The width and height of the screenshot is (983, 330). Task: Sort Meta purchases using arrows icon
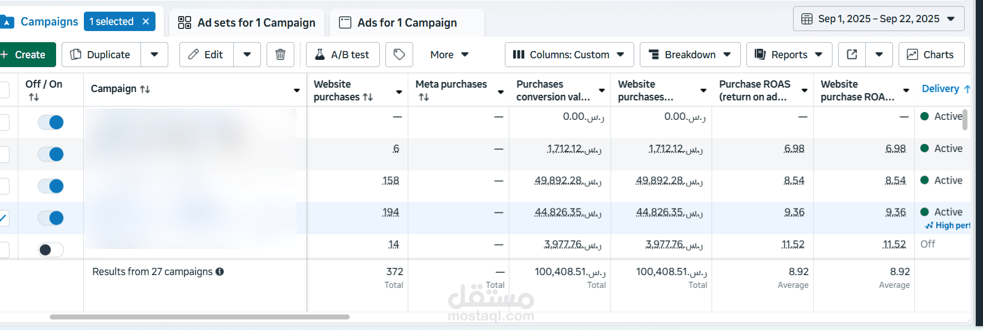pyautogui.click(x=424, y=97)
